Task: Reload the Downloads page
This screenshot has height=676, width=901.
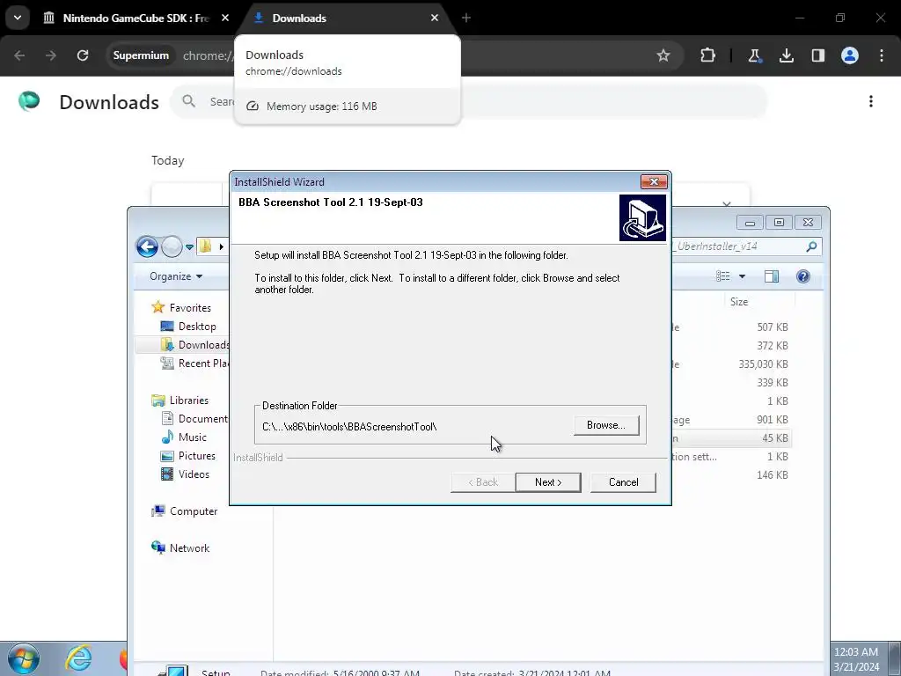Action: click(83, 55)
